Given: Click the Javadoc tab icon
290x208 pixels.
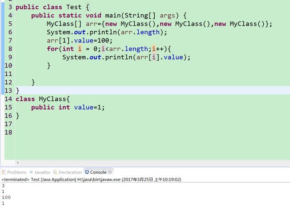Looking at the screenshot, I should [x=31, y=172].
